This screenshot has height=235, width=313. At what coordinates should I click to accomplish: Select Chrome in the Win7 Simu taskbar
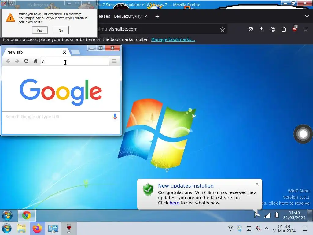coord(27,215)
